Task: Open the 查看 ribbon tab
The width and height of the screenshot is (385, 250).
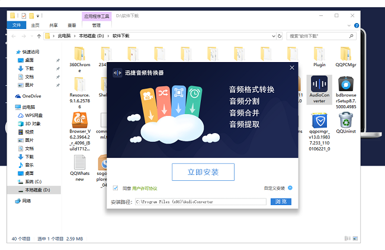Action: [72, 25]
